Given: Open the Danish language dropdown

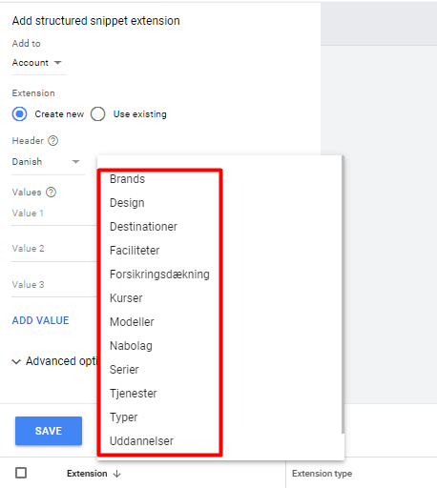Looking at the screenshot, I should (x=48, y=162).
